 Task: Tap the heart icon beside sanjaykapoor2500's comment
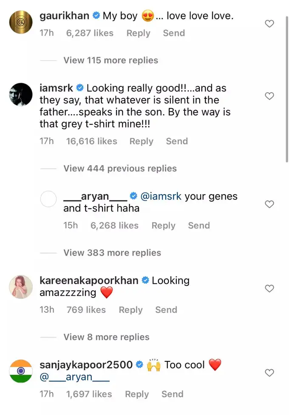coord(269,373)
